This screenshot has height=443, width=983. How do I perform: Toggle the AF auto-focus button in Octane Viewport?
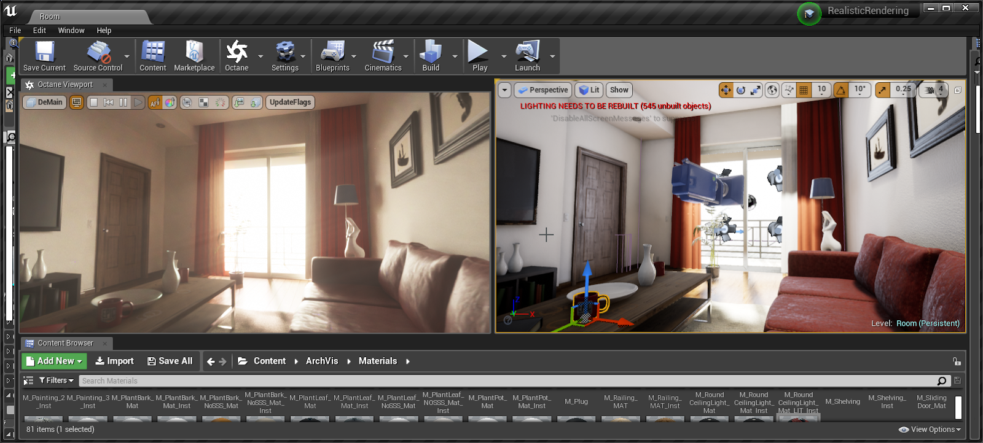155,102
